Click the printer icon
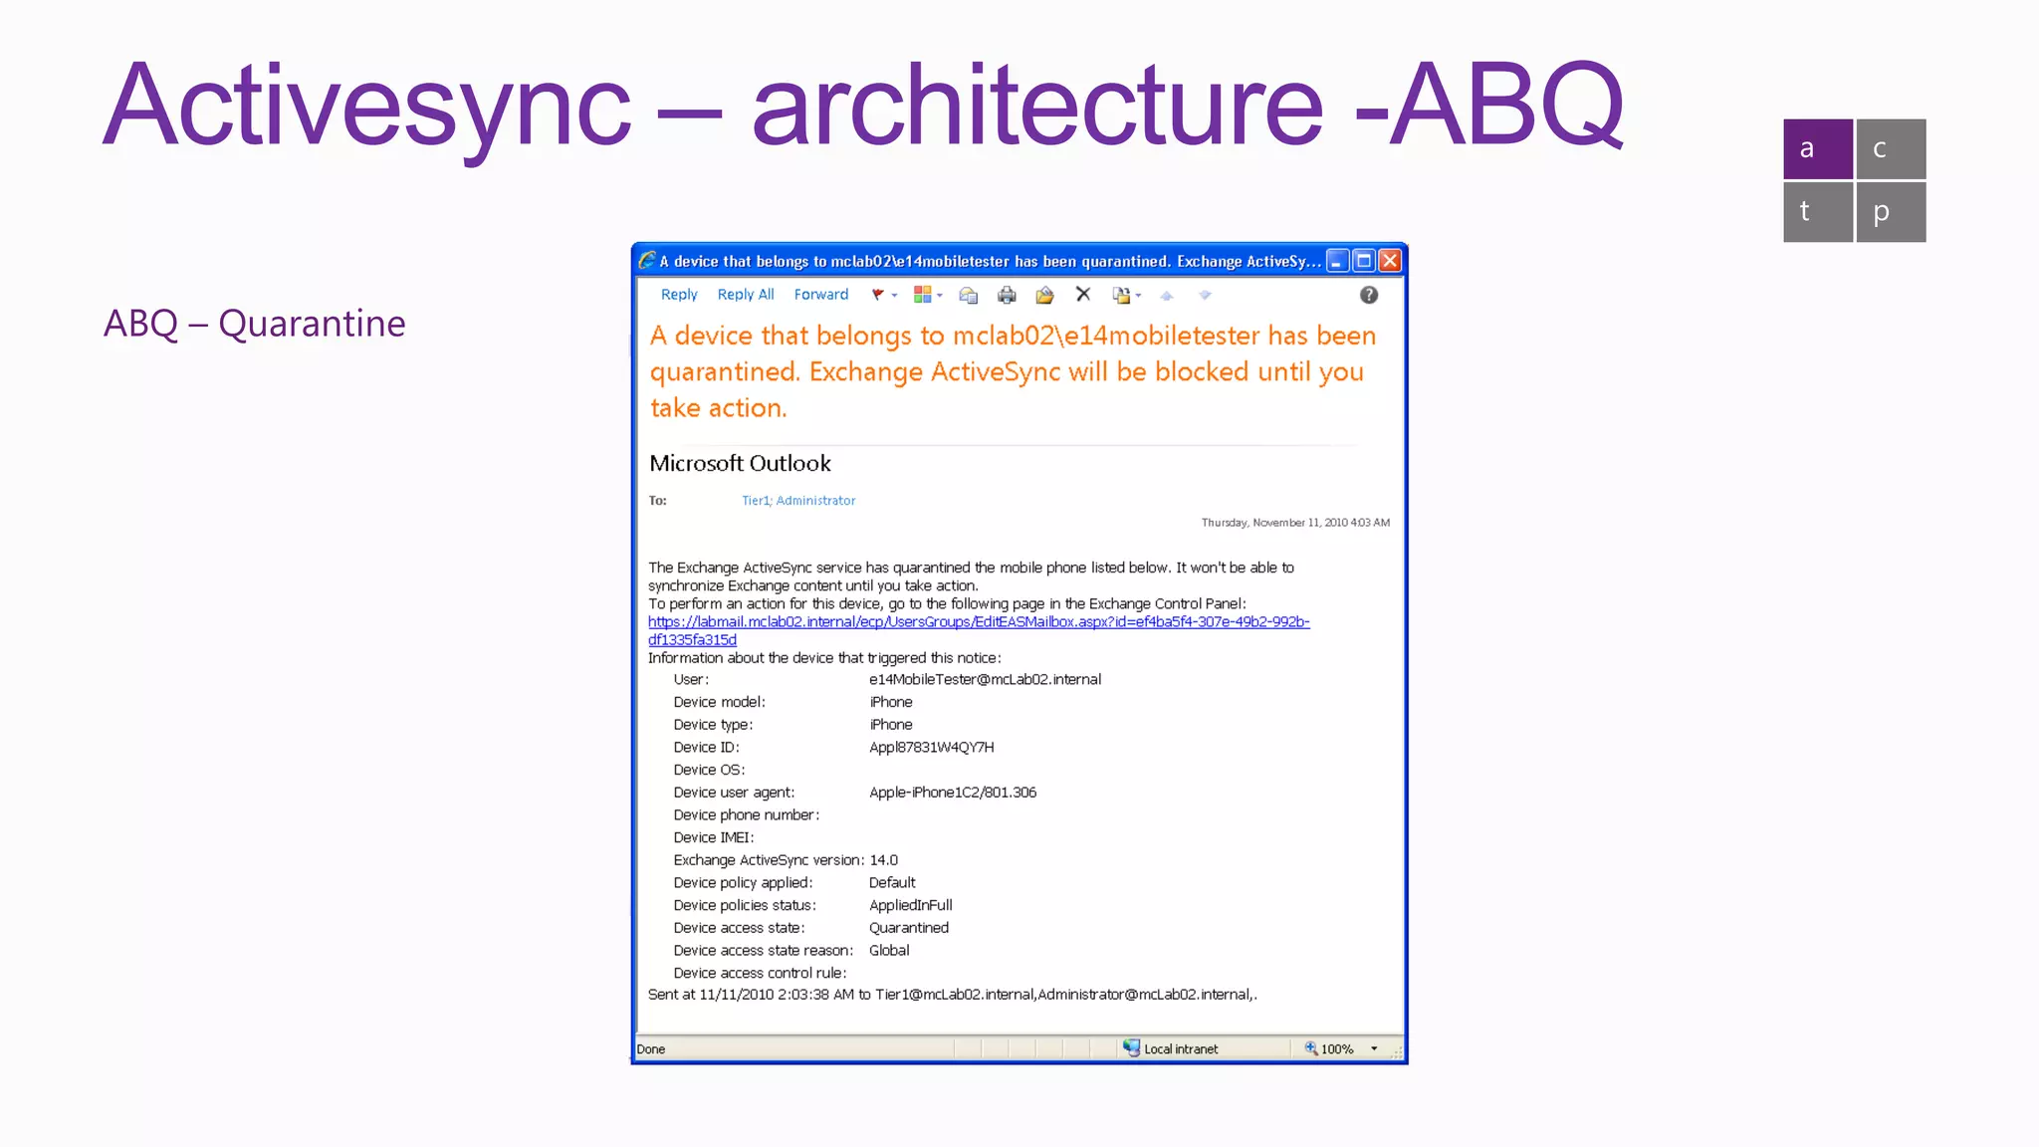 click(x=1007, y=295)
